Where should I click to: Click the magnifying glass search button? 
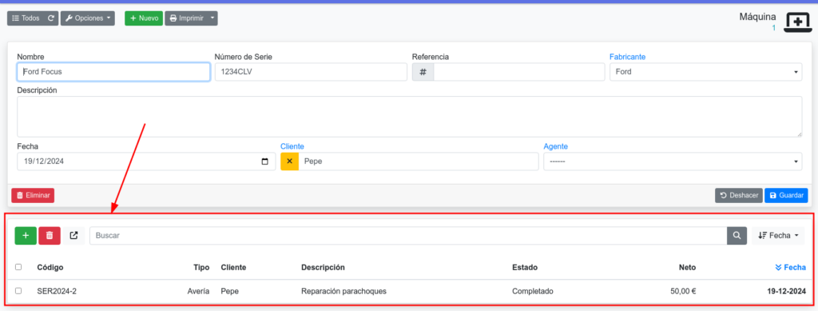pos(737,235)
